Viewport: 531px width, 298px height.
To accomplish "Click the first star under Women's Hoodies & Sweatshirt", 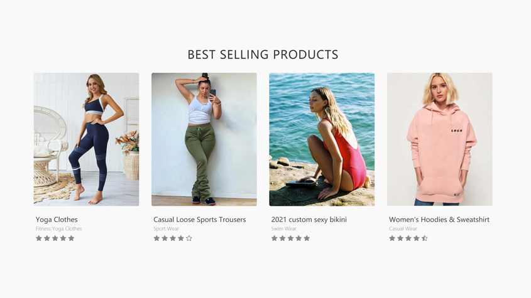I will [392, 238].
